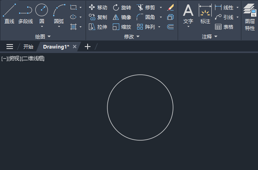Click the rectangle draw tool icon
The image size is (258, 170).
pos(73,7)
